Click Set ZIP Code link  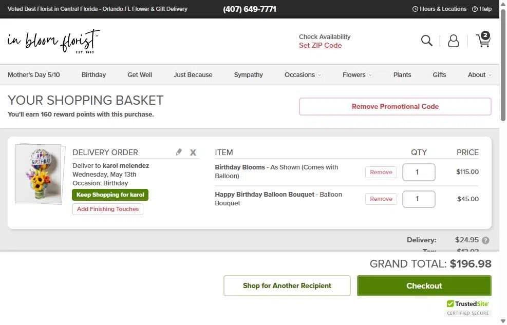320,46
